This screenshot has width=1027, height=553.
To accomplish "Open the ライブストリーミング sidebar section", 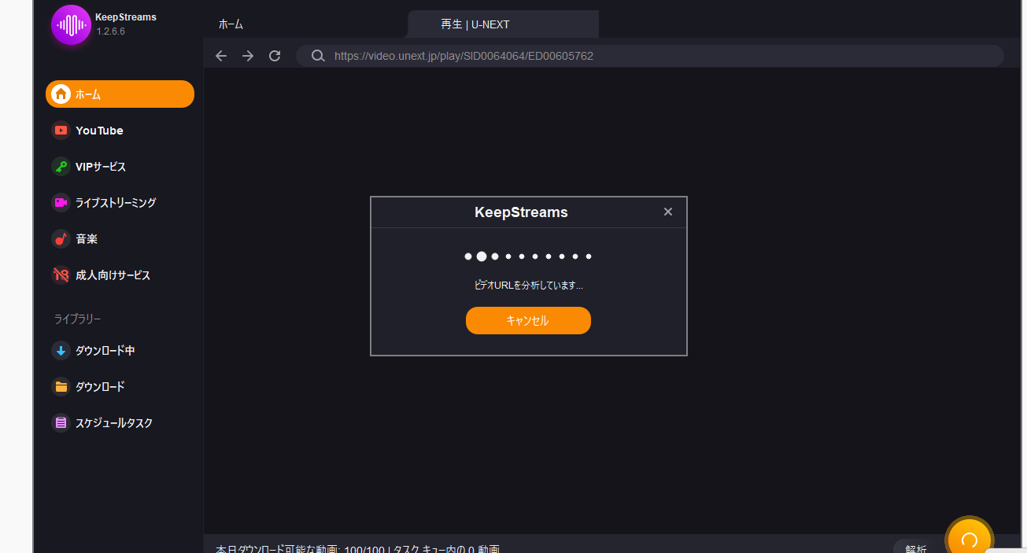I will click(x=104, y=203).
